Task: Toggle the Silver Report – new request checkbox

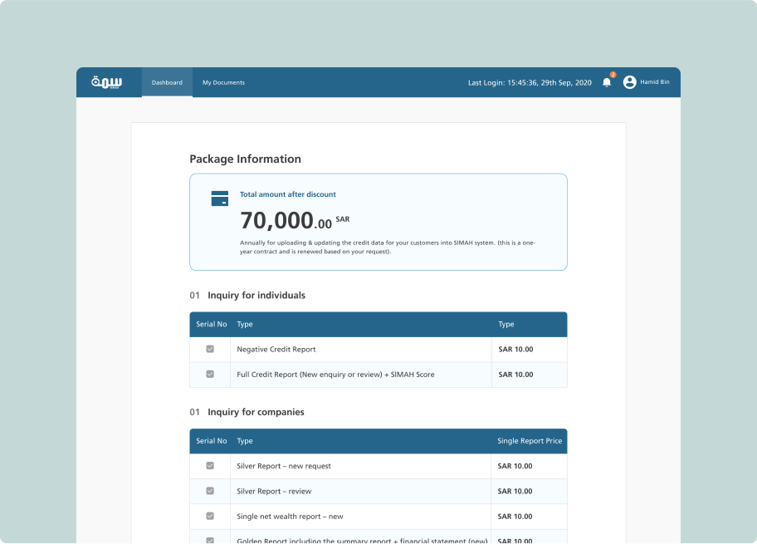Action: pos(210,466)
